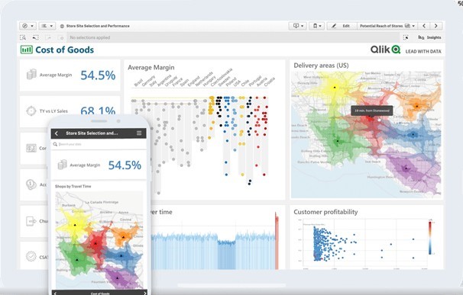Open the hamburger menu on phone

(139, 133)
